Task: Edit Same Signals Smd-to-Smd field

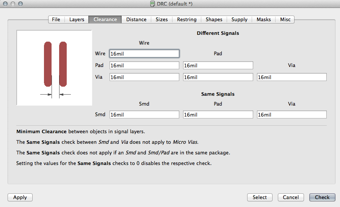Action: point(144,115)
